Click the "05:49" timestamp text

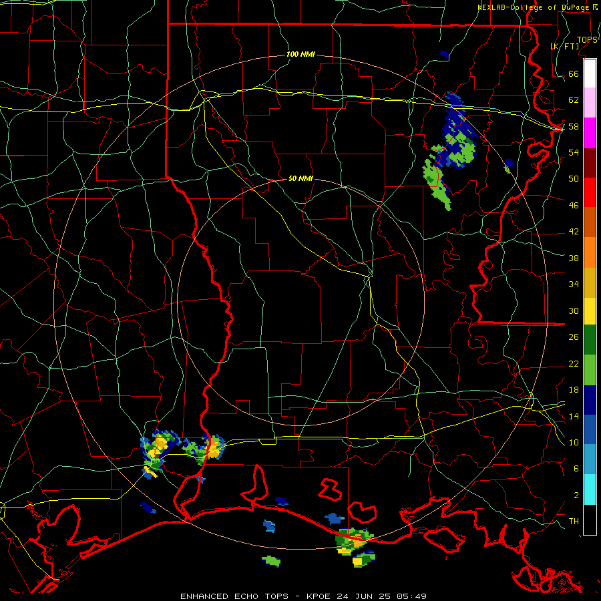pos(411,596)
